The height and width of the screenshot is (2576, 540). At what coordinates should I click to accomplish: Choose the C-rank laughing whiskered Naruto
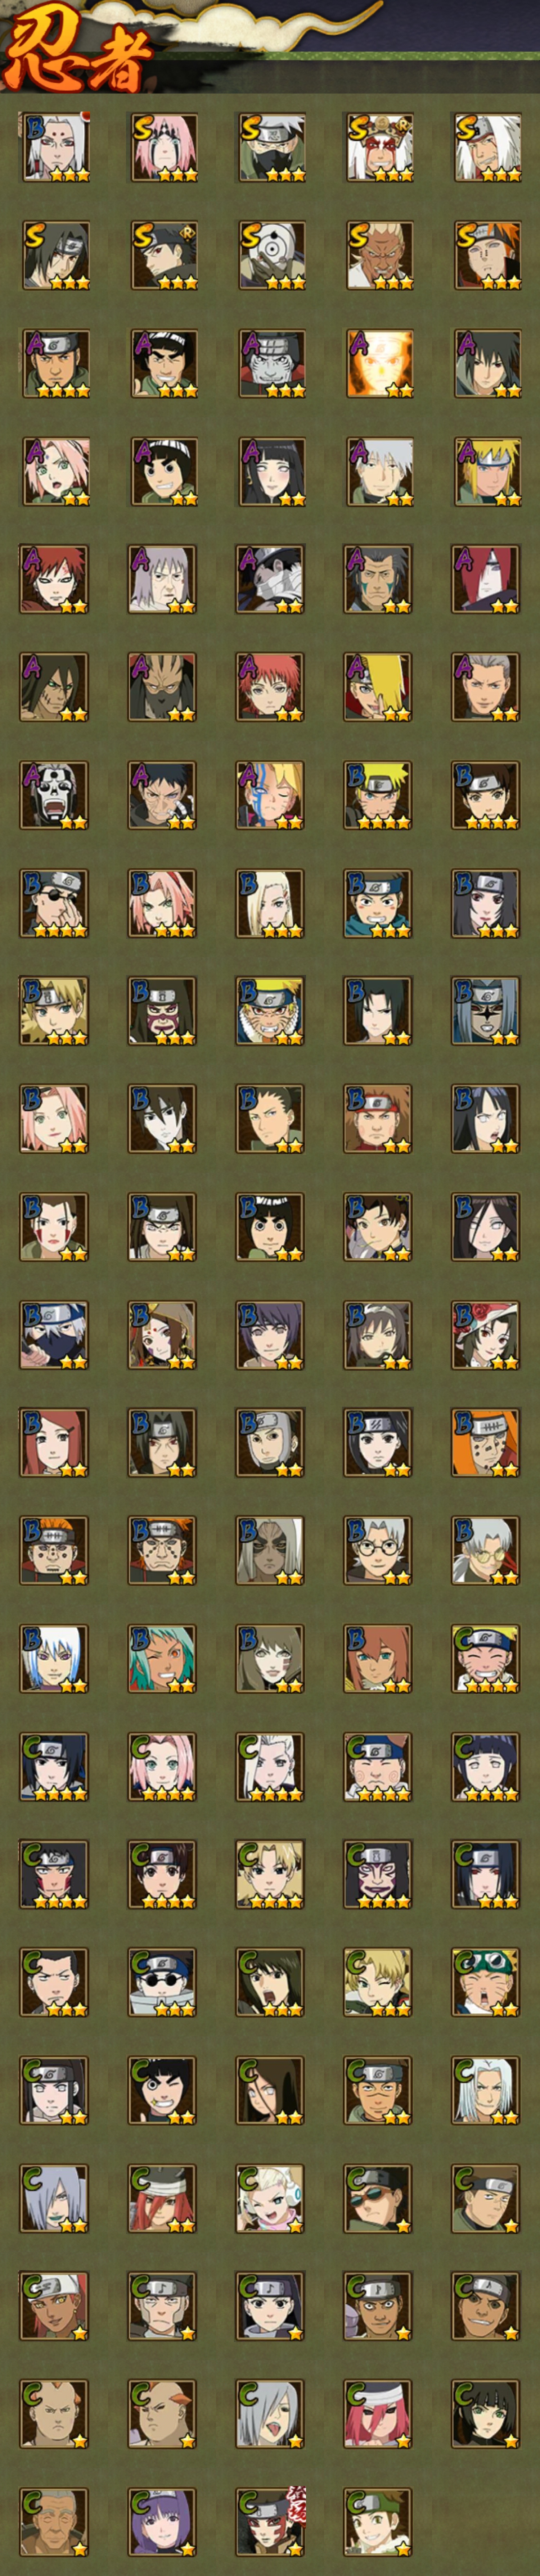coord(486,1659)
